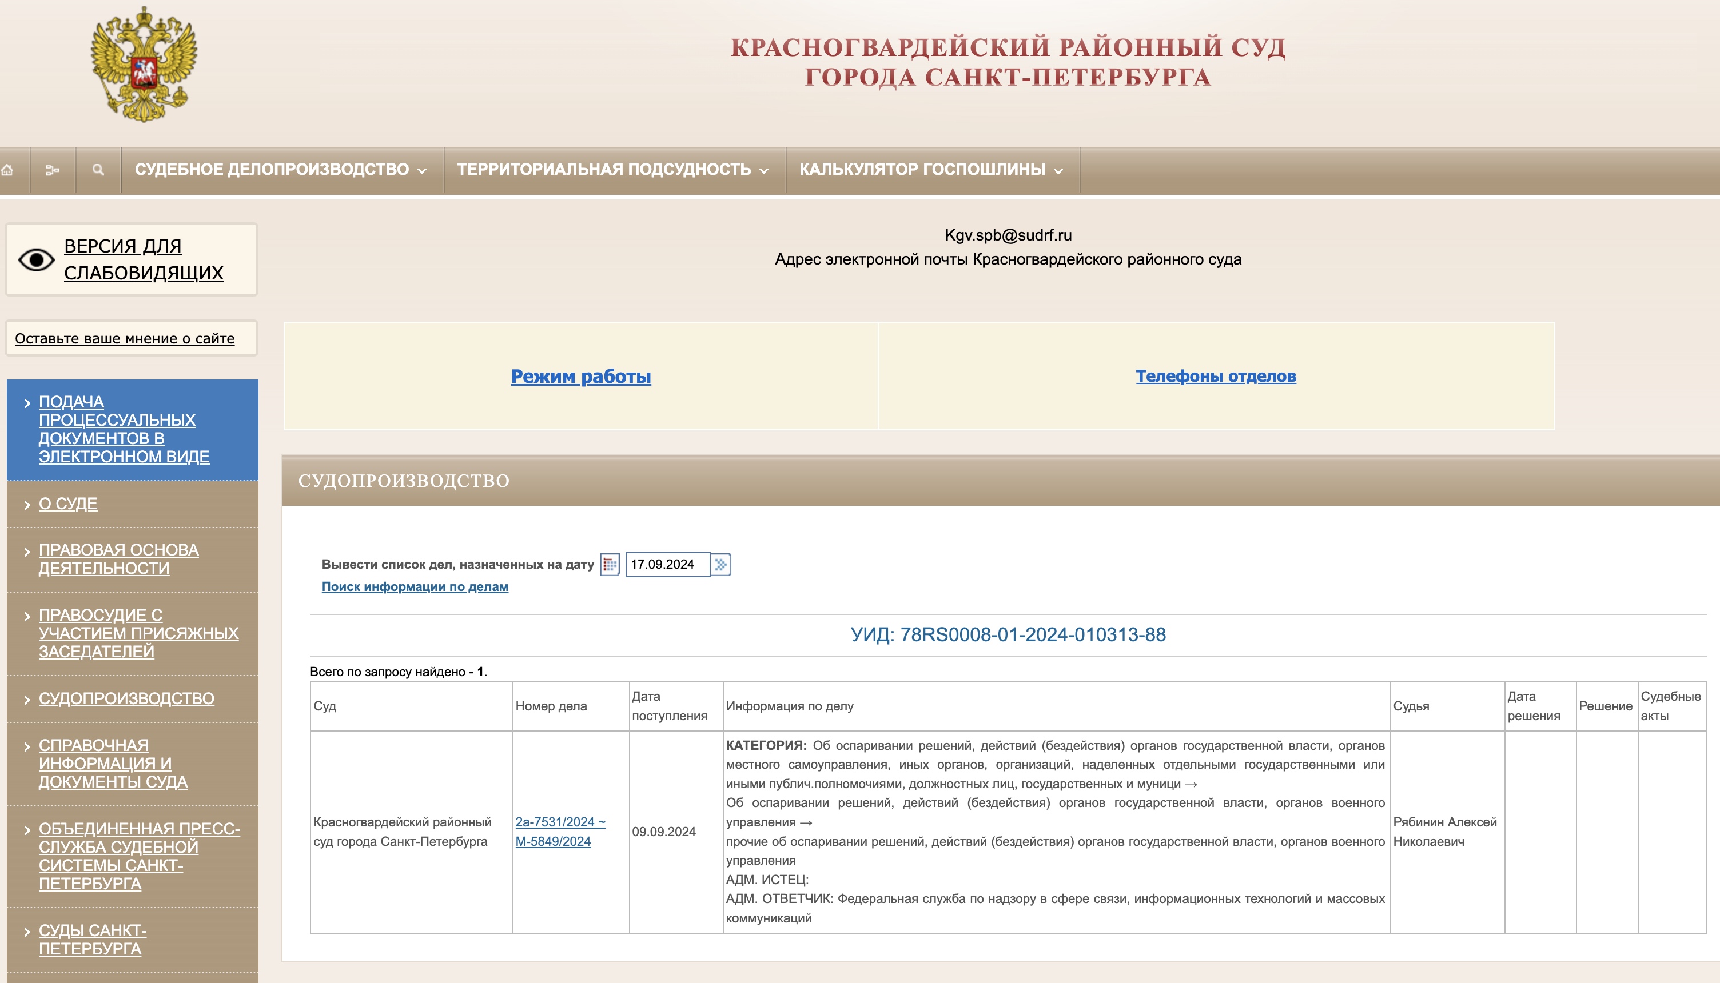This screenshot has width=1720, height=983.
Task: Open the sitemap icon in navigation bar
Action: (52, 170)
